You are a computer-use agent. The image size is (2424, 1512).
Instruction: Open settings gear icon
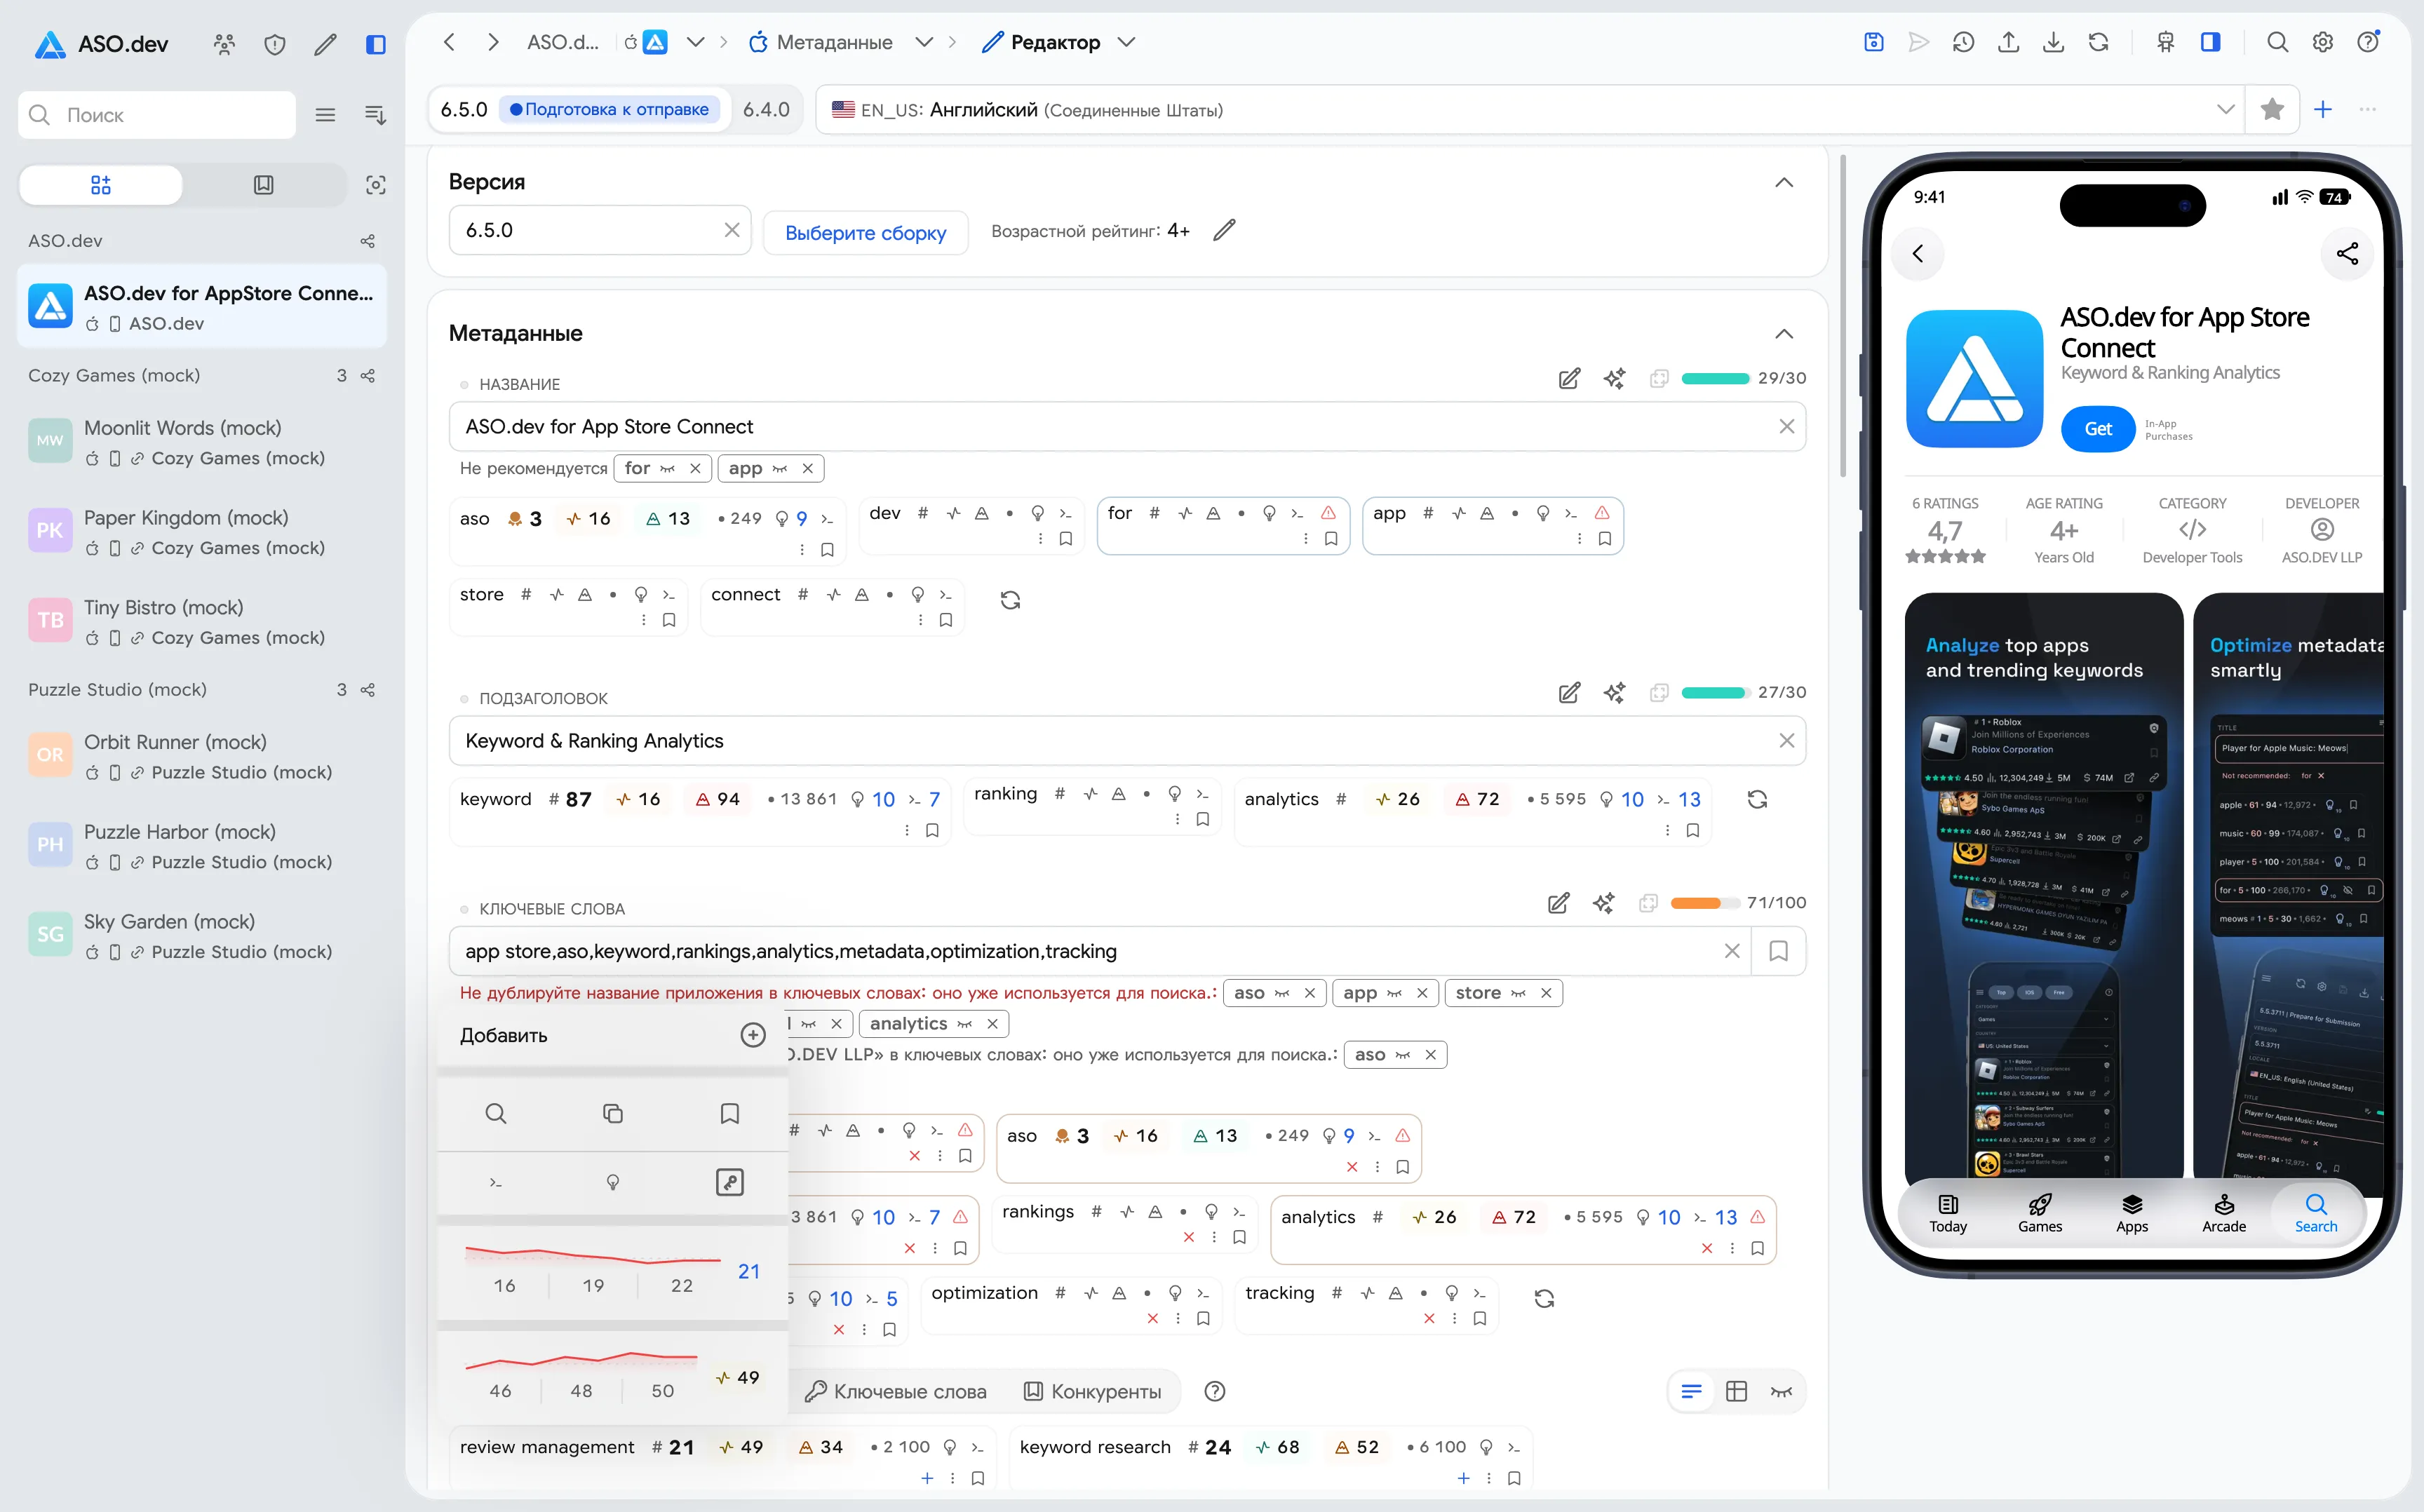[2323, 42]
